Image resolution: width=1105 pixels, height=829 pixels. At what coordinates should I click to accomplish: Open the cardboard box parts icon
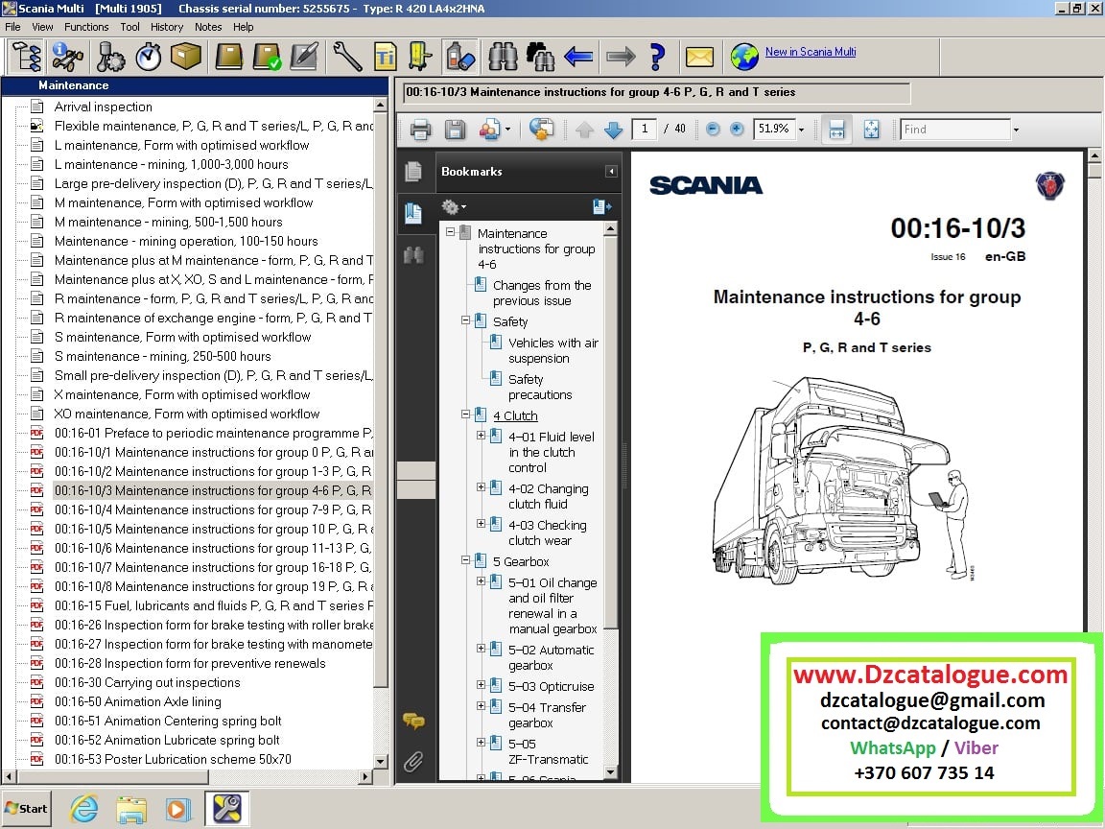186,57
